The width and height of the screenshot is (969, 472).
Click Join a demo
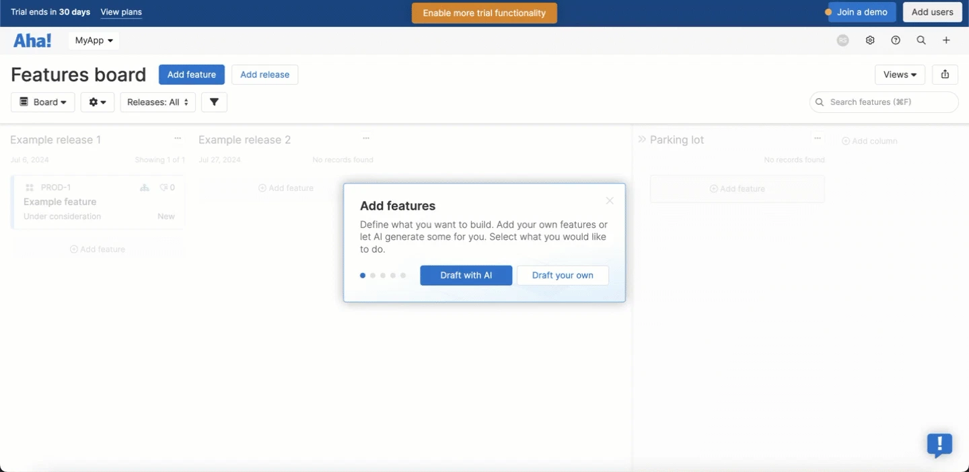point(861,12)
